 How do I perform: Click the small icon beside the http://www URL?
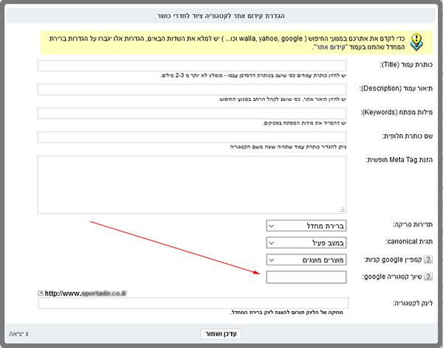click(x=41, y=293)
